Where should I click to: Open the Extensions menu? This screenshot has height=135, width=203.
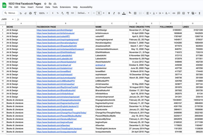[x=65, y=7]
